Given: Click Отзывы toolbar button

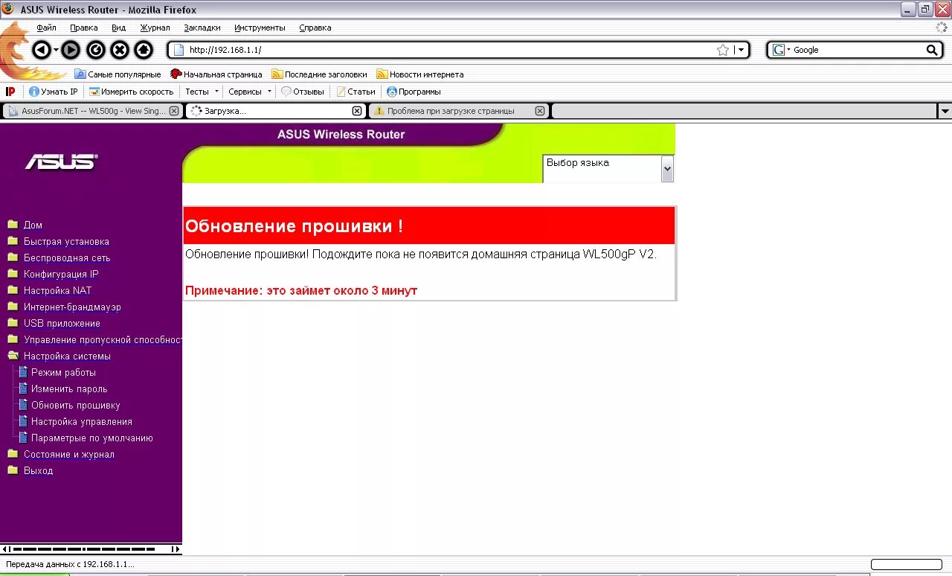Looking at the screenshot, I should click(302, 92).
